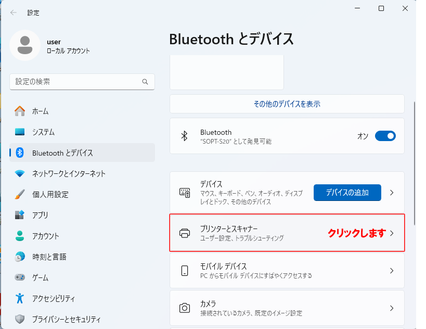Screen dimensions: 426x329
Task: Expand the カメラ settings chevron
Action: [392, 308]
